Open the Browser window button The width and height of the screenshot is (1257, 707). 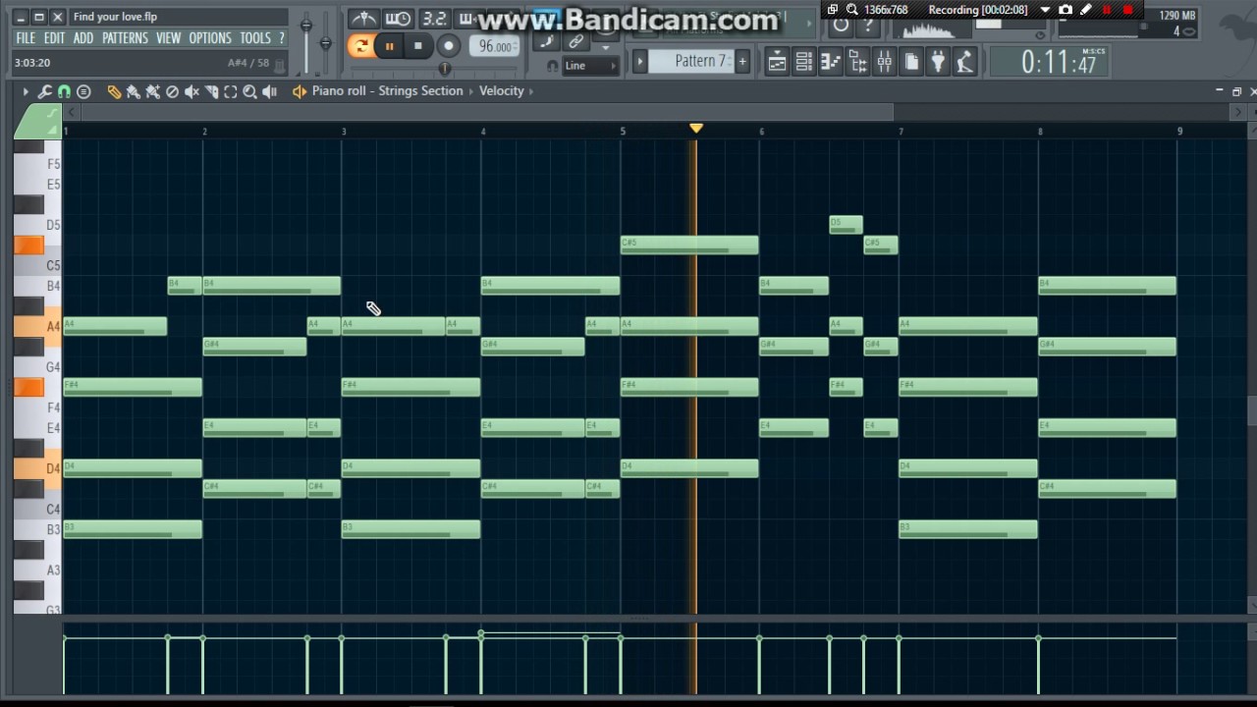[x=857, y=63]
